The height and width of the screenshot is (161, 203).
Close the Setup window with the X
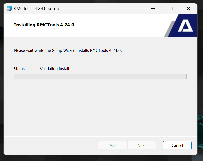click(188, 8)
